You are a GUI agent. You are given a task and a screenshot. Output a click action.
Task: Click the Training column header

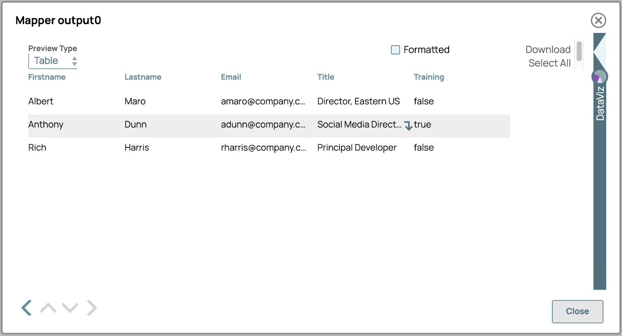(428, 77)
